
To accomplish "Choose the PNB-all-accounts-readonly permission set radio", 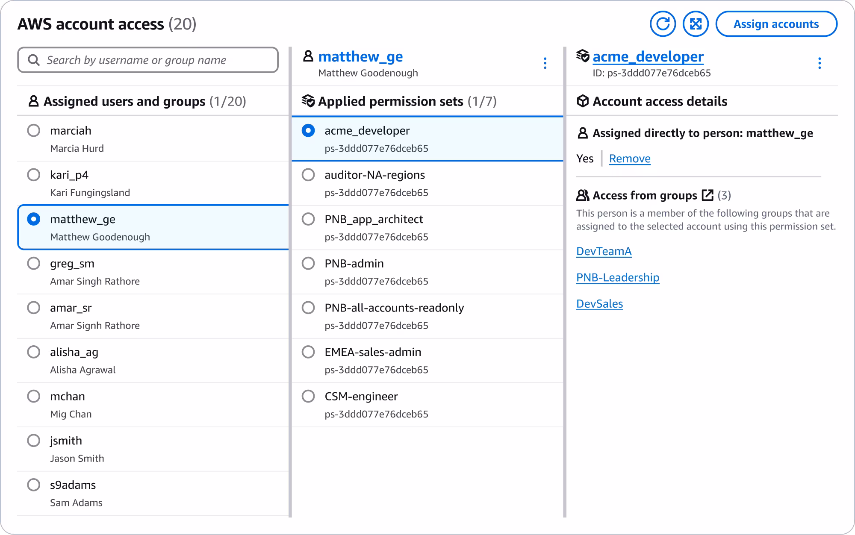I will (308, 308).
